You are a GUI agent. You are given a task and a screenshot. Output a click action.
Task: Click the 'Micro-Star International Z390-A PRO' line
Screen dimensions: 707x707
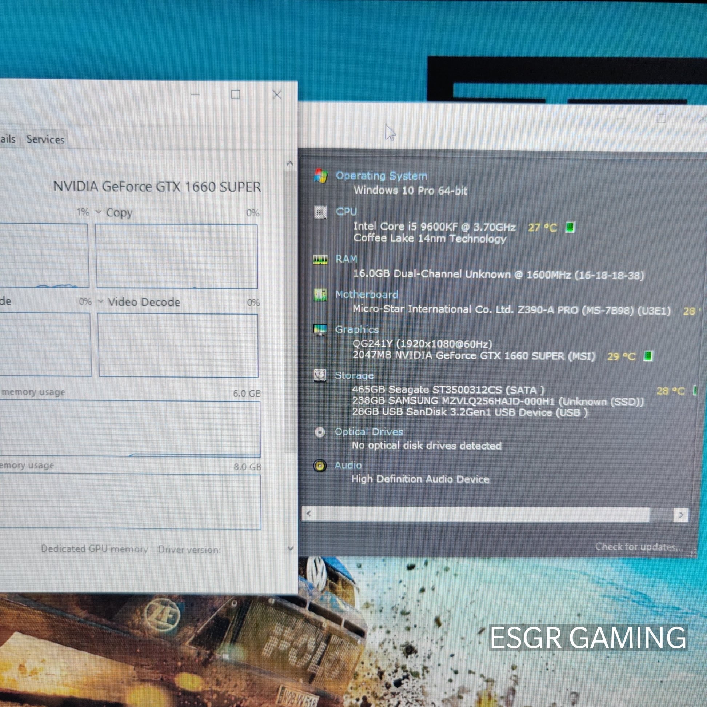click(x=512, y=310)
